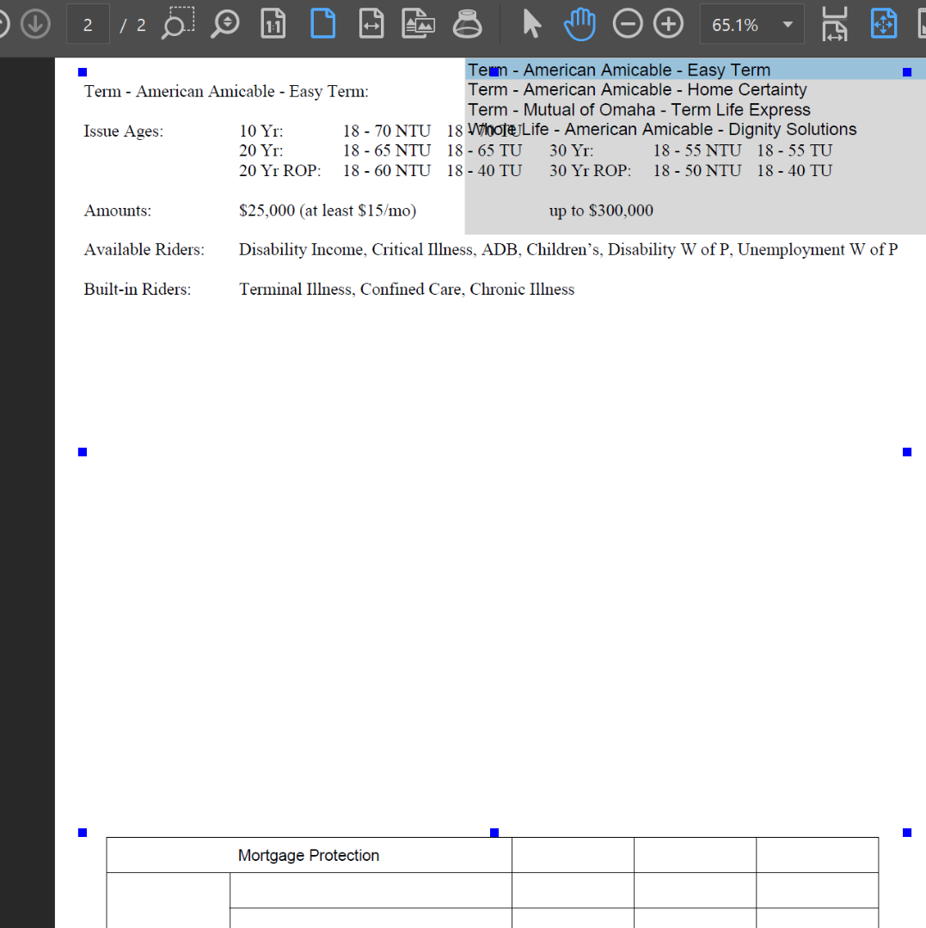926x928 pixels.
Task: Select 'Term - American Amicable - Easy Term' list option
Action: tap(695, 70)
